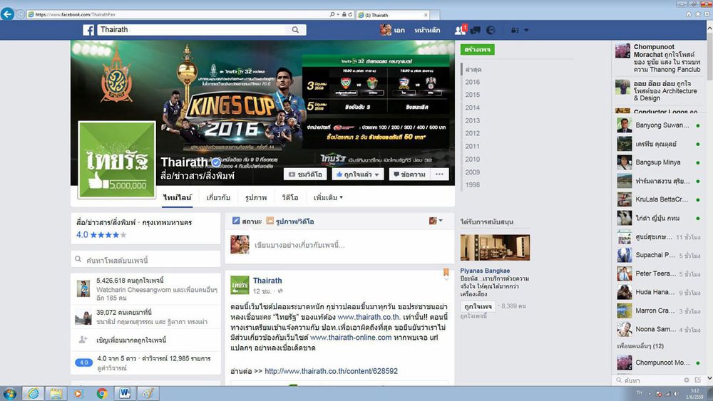This screenshot has height=401, width=713.
Task: Open the file explorer folder taskbar icon
Action: pyautogui.click(x=56, y=393)
